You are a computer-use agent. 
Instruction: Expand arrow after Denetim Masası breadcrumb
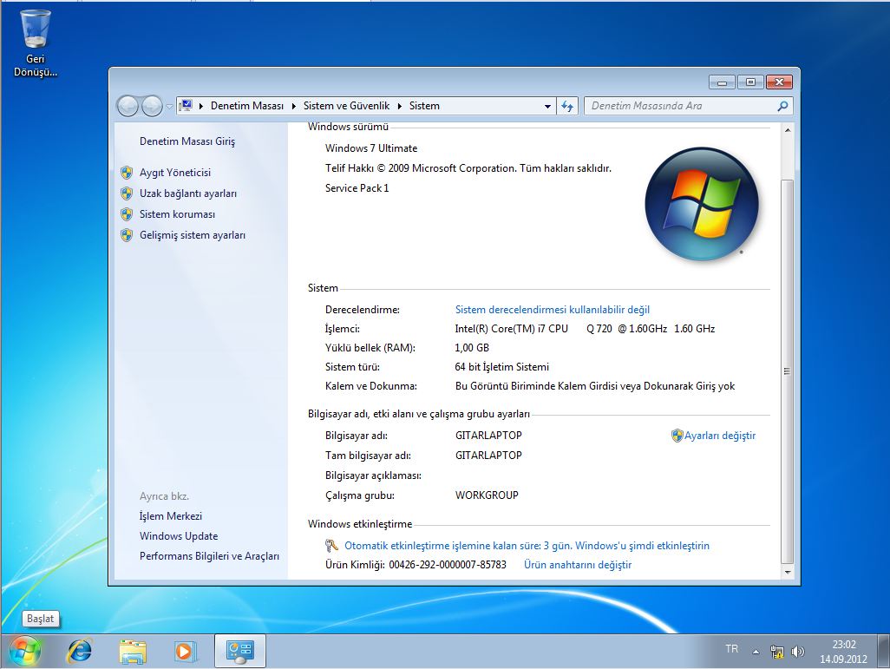[293, 106]
